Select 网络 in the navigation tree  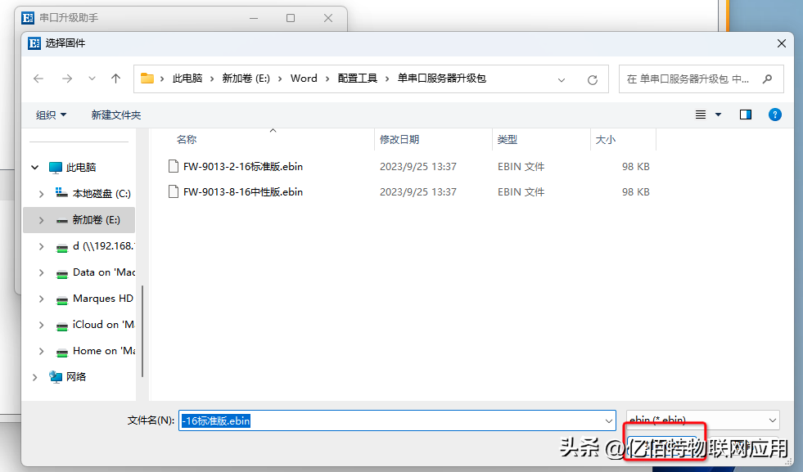(x=76, y=377)
